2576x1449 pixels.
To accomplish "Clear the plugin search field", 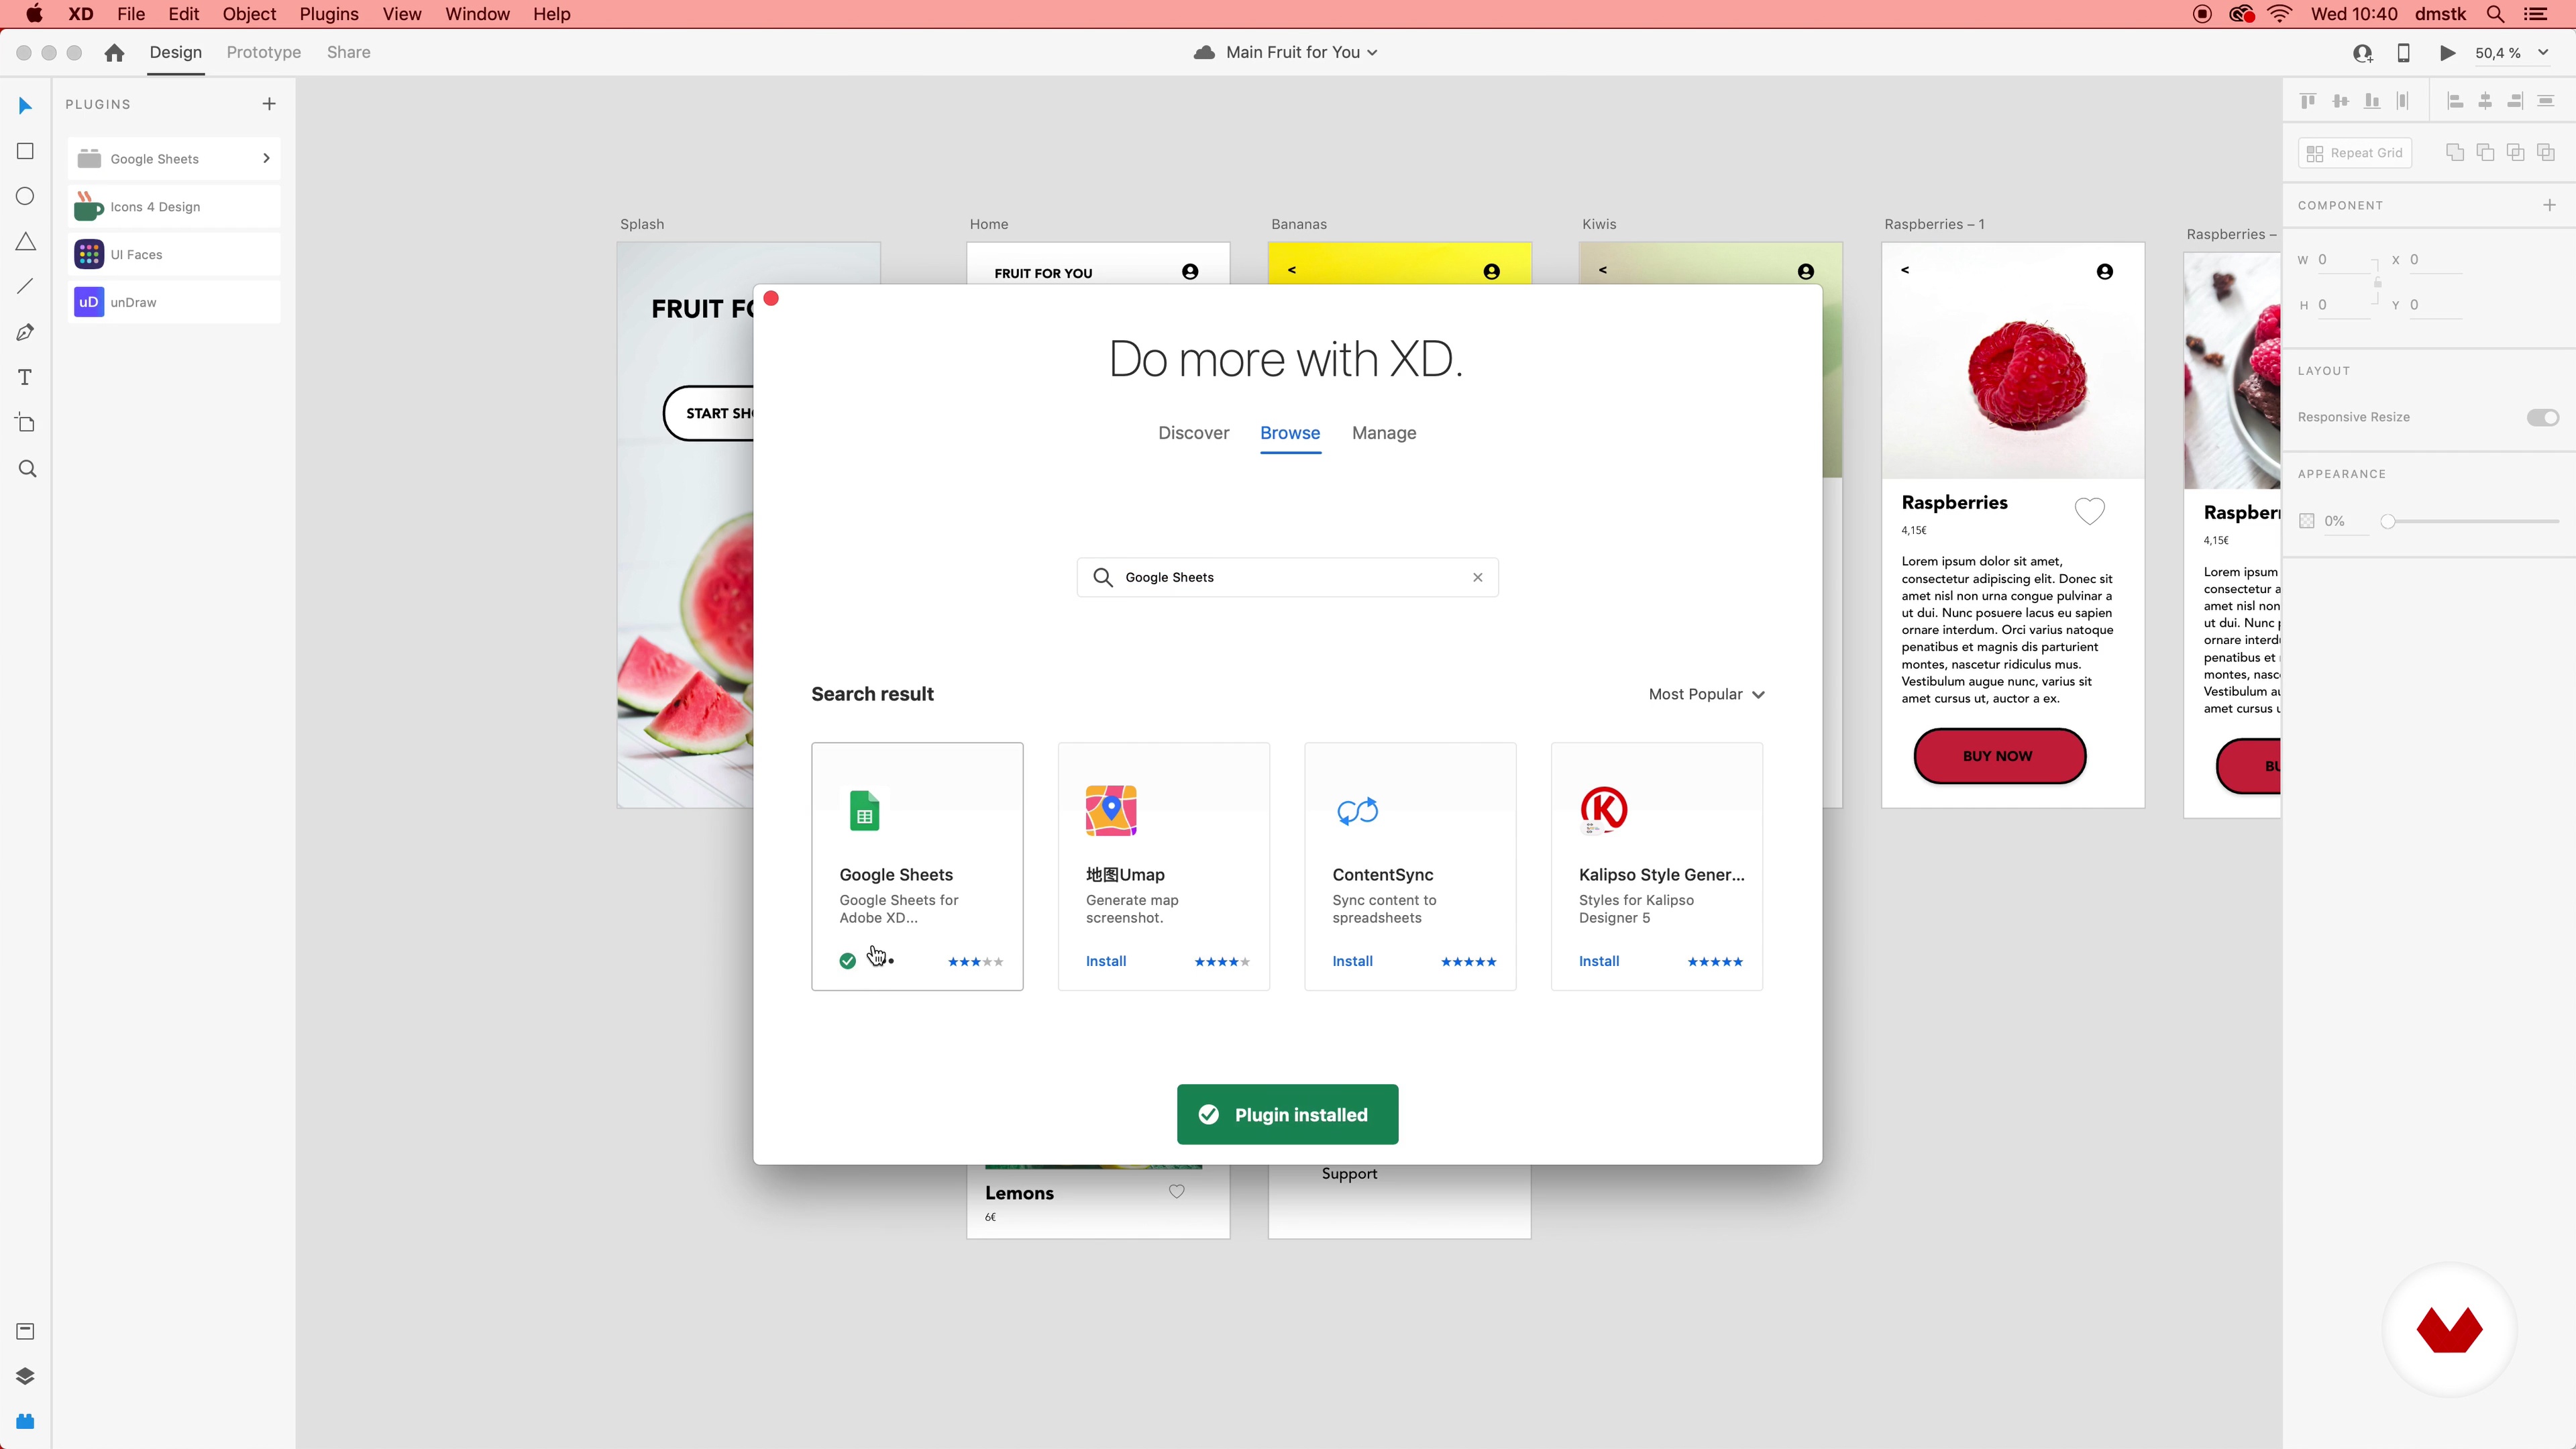I will tap(1478, 577).
